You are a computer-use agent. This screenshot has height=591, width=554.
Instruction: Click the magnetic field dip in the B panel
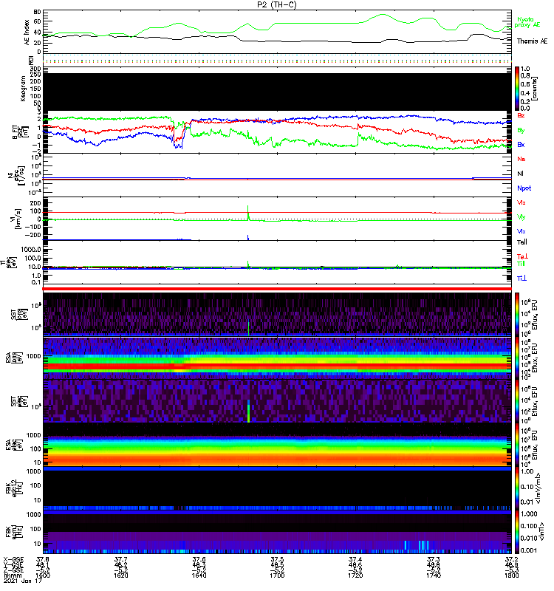(x=177, y=140)
